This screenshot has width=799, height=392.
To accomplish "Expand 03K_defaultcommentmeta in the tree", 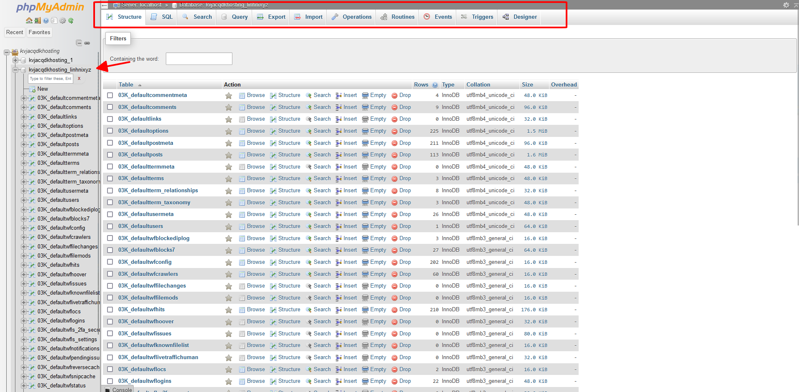I will point(24,98).
